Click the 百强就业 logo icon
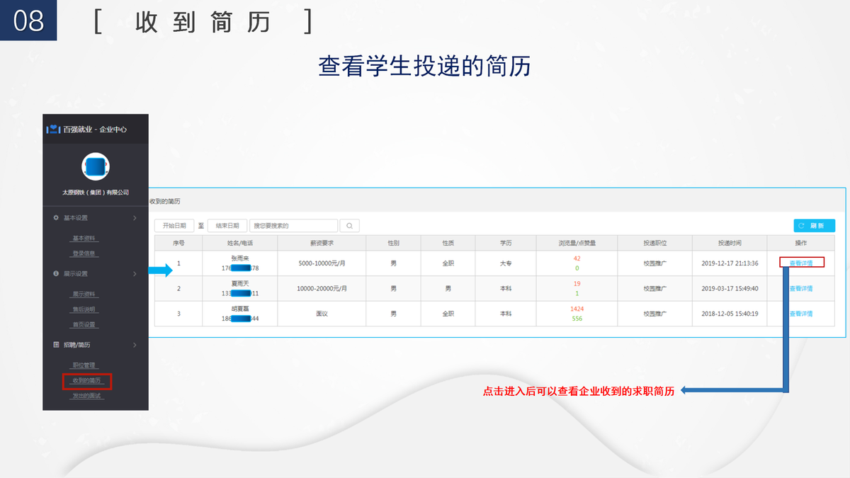850x478 pixels. pyautogui.click(x=53, y=130)
